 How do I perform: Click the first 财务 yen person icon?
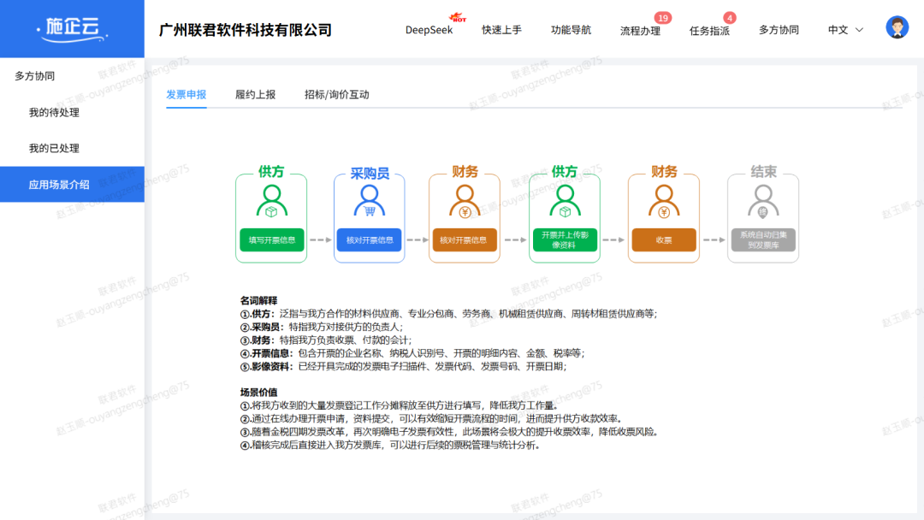tap(465, 201)
